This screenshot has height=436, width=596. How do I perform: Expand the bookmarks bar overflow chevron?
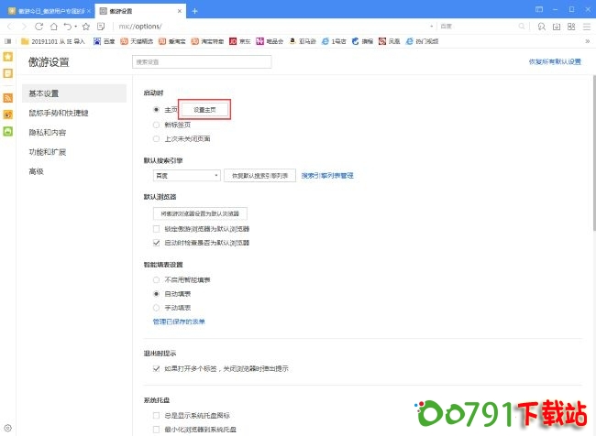(x=587, y=41)
